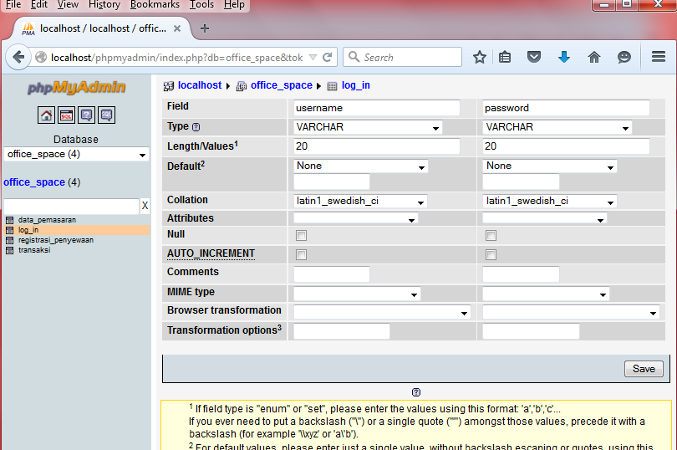Reload the page with refresh icon

tap(328, 57)
